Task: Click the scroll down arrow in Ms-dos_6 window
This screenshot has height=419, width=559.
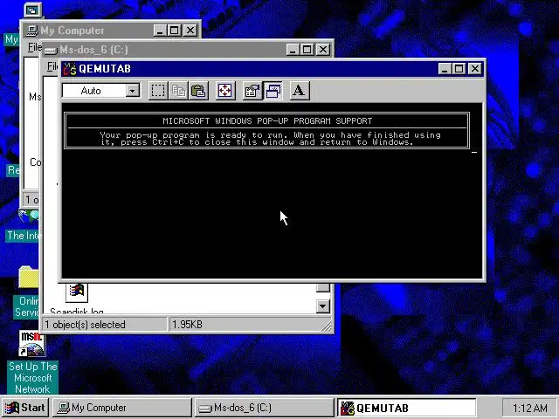Action: 323,306
